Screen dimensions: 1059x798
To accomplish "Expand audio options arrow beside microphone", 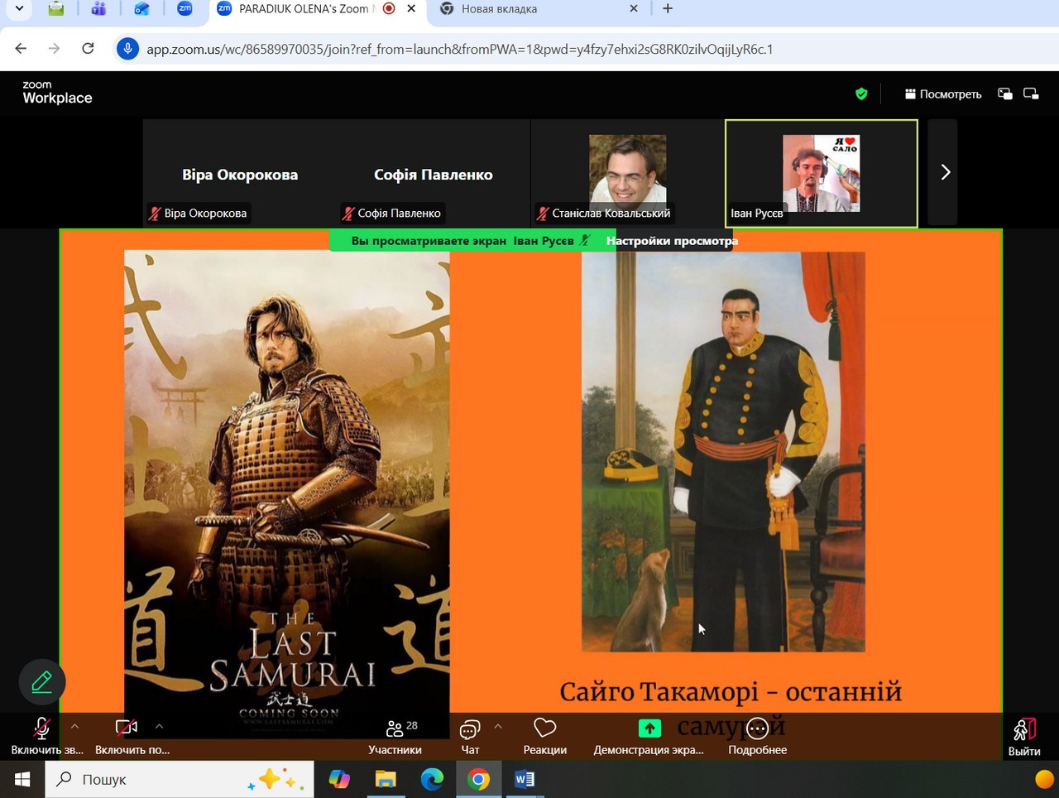I will tap(74, 727).
